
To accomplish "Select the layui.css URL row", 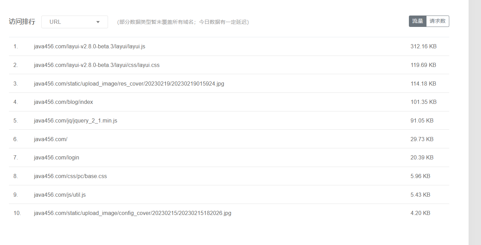I will pos(97,65).
